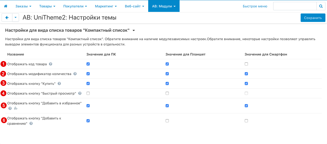Click the "Значение для Планшет" column header
The width and height of the screenshot is (327, 144).
click(185, 54)
